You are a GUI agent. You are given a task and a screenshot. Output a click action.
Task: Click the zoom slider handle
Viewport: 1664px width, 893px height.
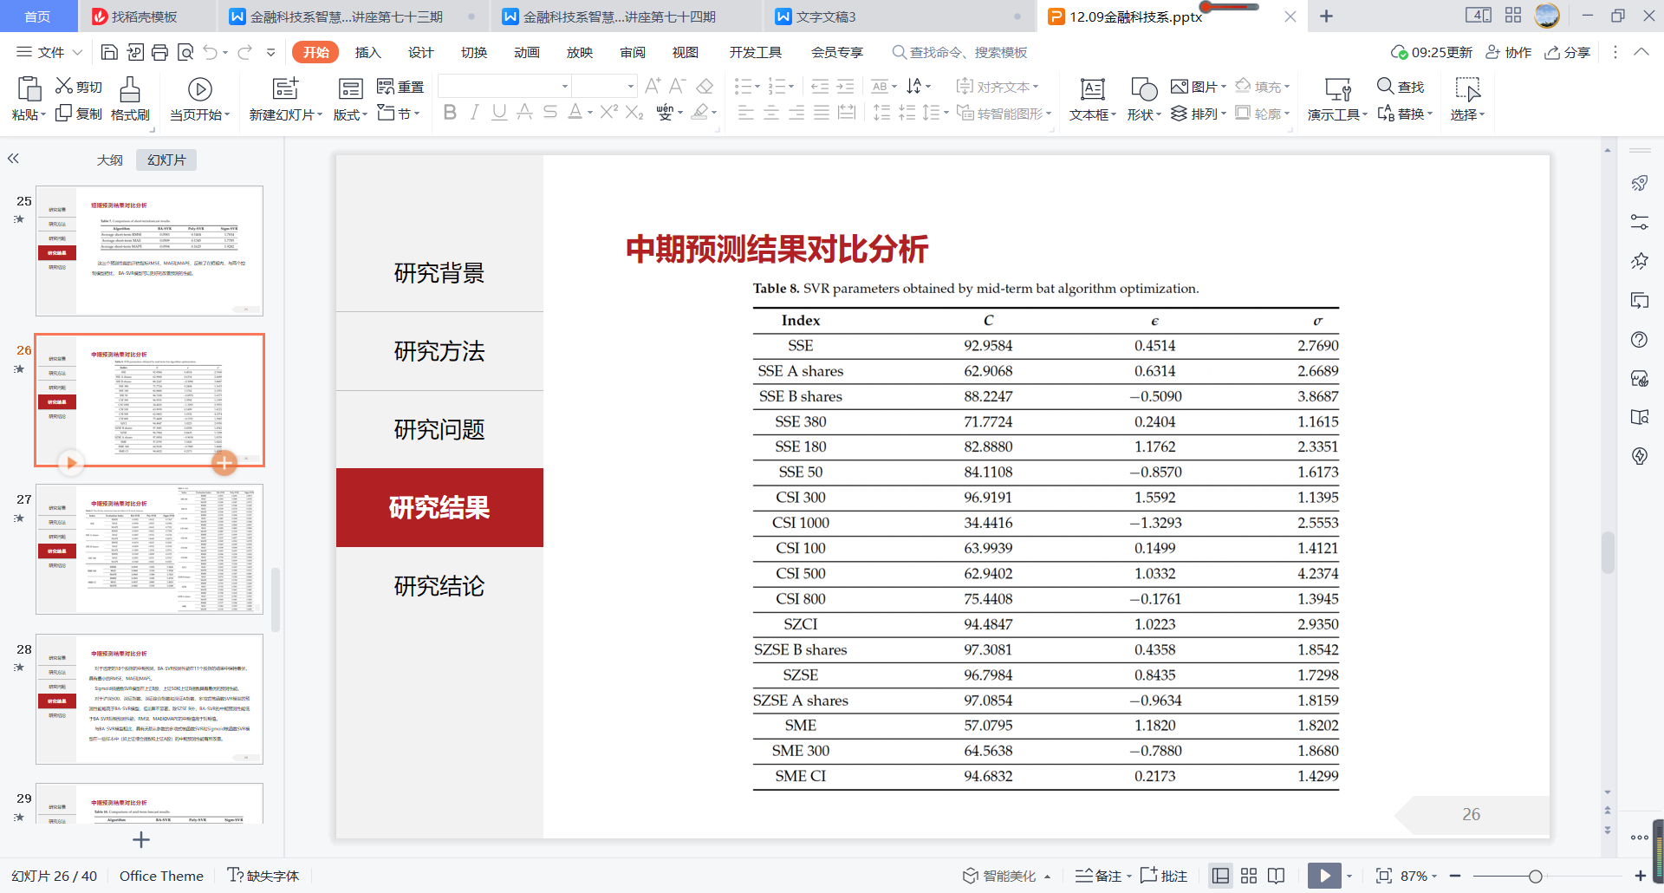(x=1535, y=877)
